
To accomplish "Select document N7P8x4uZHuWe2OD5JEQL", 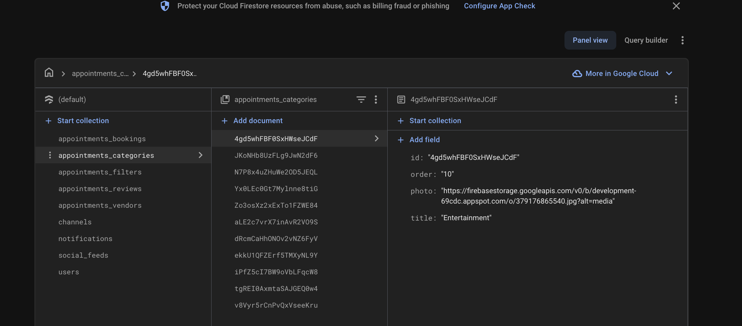I will click(x=276, y=172).
